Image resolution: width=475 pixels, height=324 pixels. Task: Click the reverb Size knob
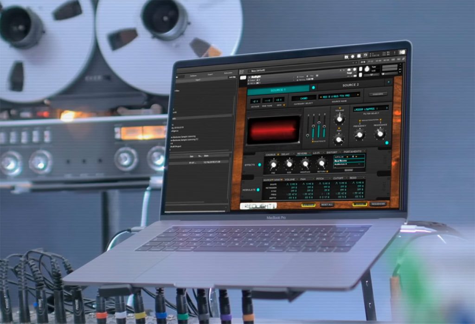point(289,164)
